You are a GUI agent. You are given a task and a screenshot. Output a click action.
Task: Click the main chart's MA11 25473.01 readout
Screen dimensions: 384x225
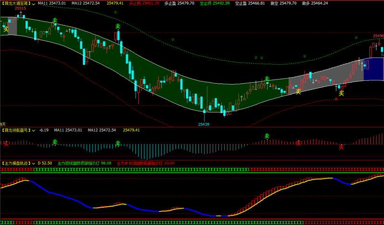click(52, 3)
